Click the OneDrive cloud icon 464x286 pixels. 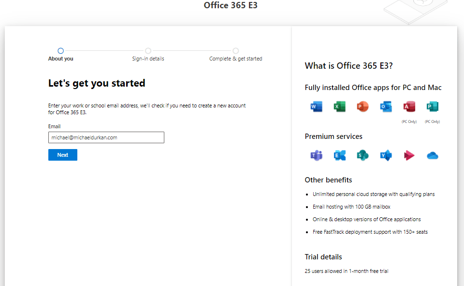(432, 155)
